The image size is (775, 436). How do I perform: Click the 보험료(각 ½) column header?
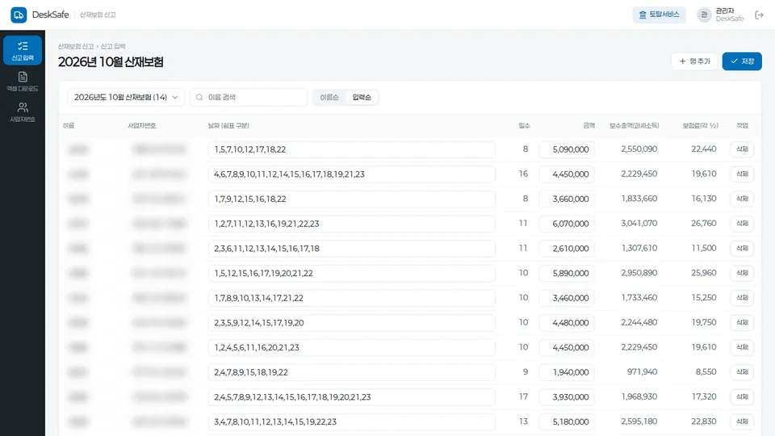(x=700, y=126)
